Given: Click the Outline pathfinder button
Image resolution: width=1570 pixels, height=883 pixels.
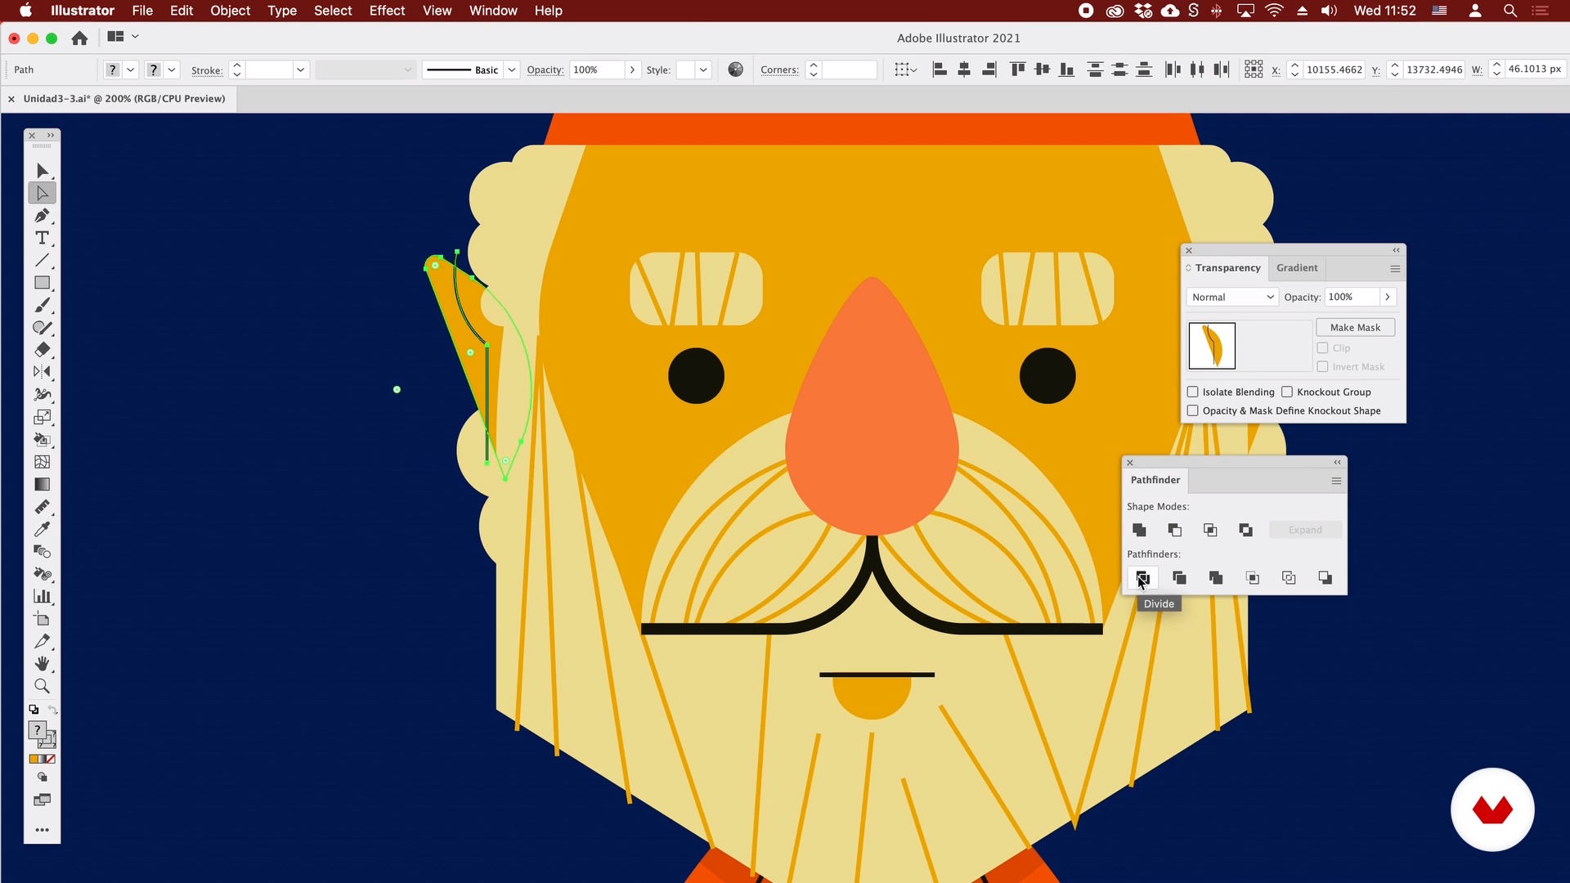Looking at the screenshot, I should point(1289,578).
